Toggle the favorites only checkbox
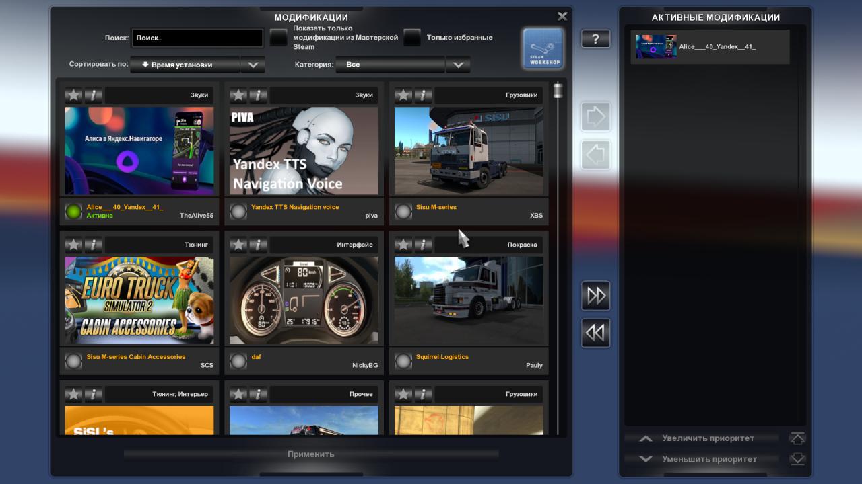The height and width of the screenshot is (484, 862). point(412,38)
